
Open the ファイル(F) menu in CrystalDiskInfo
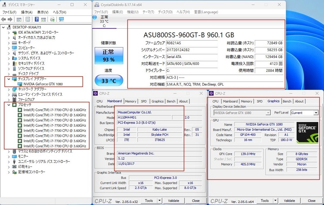(x=101, y=12)
